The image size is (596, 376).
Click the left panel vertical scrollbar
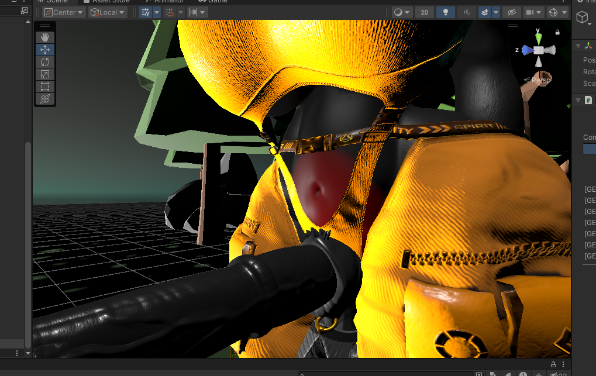(x=27, y=244)
